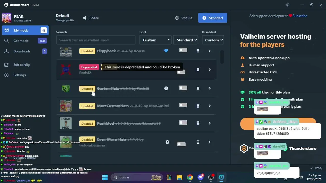The height and width of the screenshot is (183, 326).
Task: Enable the MoreCustomHats mod
Action: 183,105
